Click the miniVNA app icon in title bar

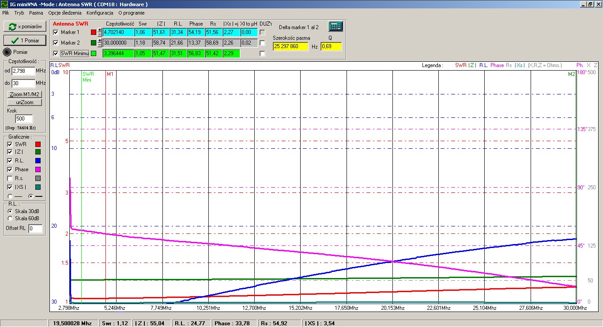tap(4, 4)
